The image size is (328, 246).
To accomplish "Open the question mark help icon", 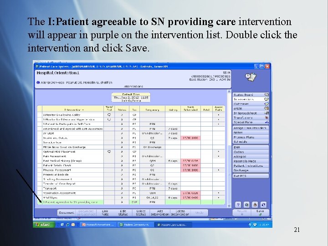I will (x=238, y=205).
